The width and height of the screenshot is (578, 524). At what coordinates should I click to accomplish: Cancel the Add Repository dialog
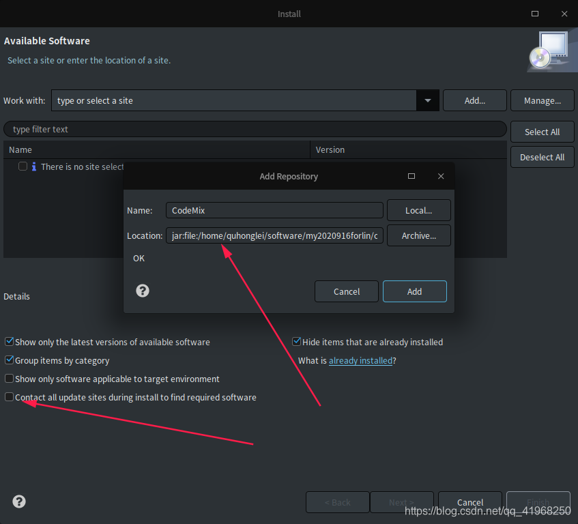click(346, 291)
